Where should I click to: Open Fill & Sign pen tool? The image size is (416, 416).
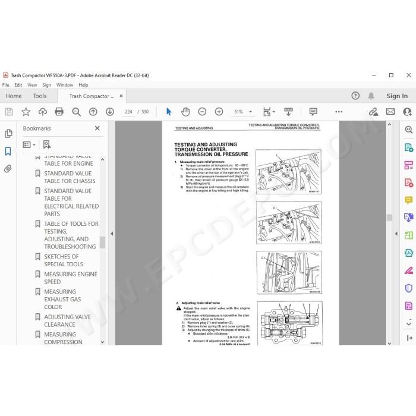pyautogui.click(x=409, y=270)
